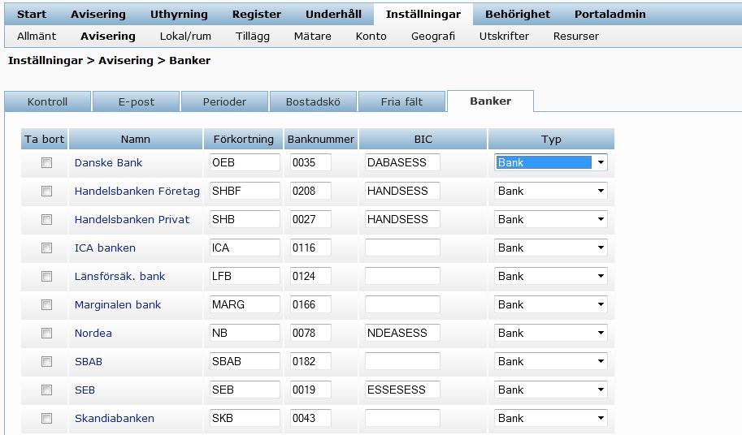Open the Nordea link
The image size is (742, 435).
(93, 333)
